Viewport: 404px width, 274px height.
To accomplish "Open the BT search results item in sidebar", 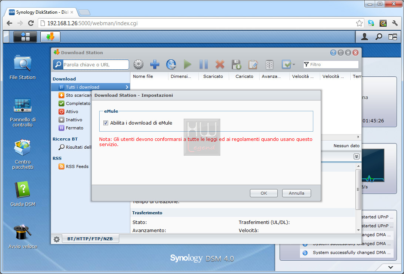I will [75, 147].
